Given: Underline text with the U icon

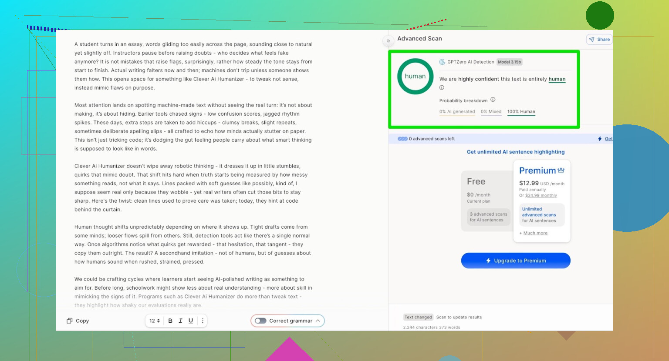Looking at the screenshot, I should coord(191,321).
